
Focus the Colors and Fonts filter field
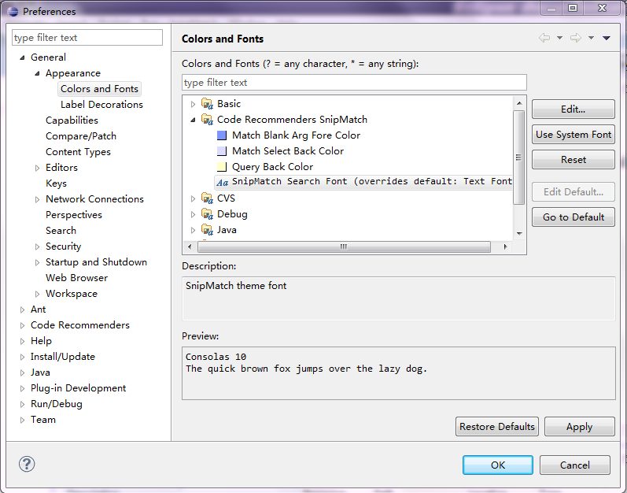(x=354, y=83)
